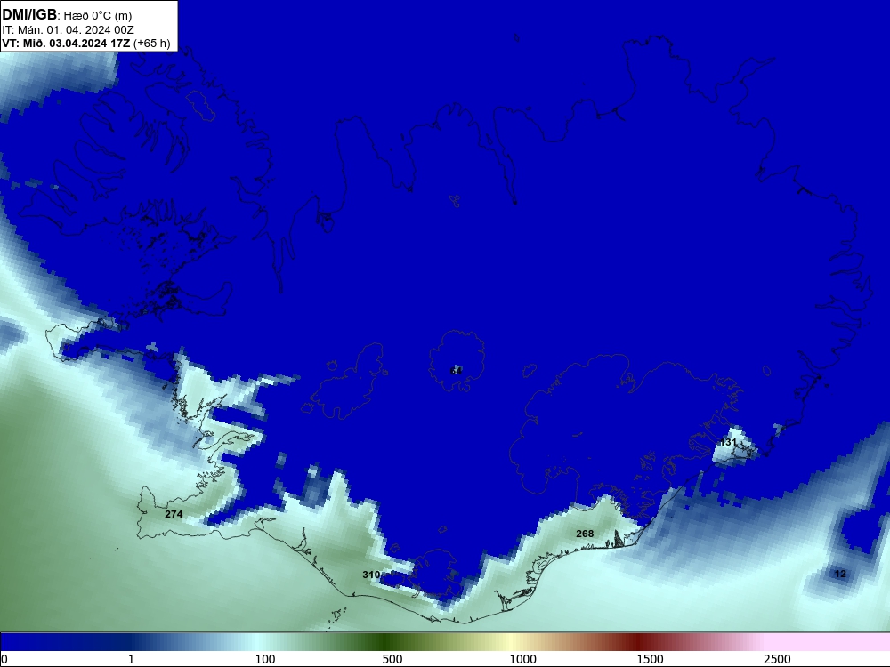Screen dimensions: 890x667
Task: Click the DMI/IGB model title text
Action: pyautogui.click(x=29, y=15)
